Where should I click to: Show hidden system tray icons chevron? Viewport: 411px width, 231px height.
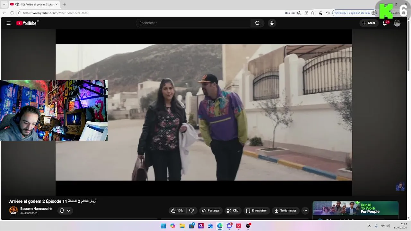pyautogui.click(x=369, y=226)
